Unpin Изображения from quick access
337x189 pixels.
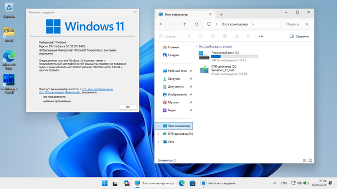click(x=191, y=94)
